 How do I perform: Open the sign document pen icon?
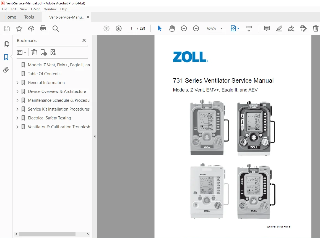(291, 28)
